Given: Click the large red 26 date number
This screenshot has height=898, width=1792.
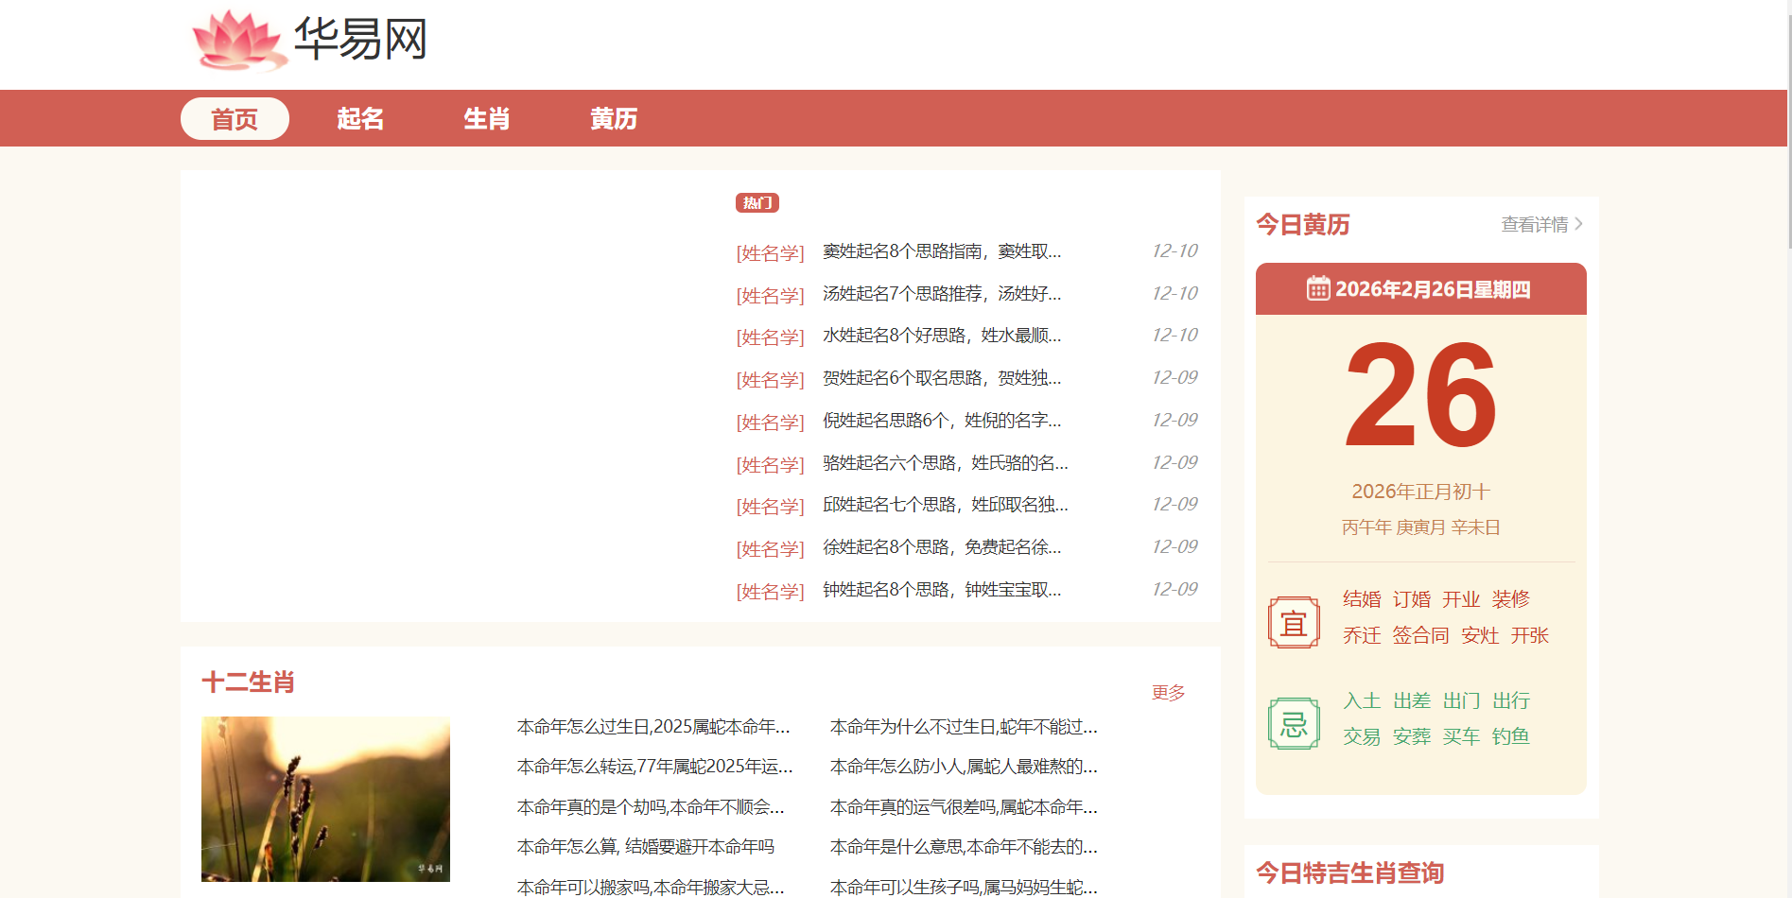Looking at the screenshot, I should click(x=1420, y=395).
